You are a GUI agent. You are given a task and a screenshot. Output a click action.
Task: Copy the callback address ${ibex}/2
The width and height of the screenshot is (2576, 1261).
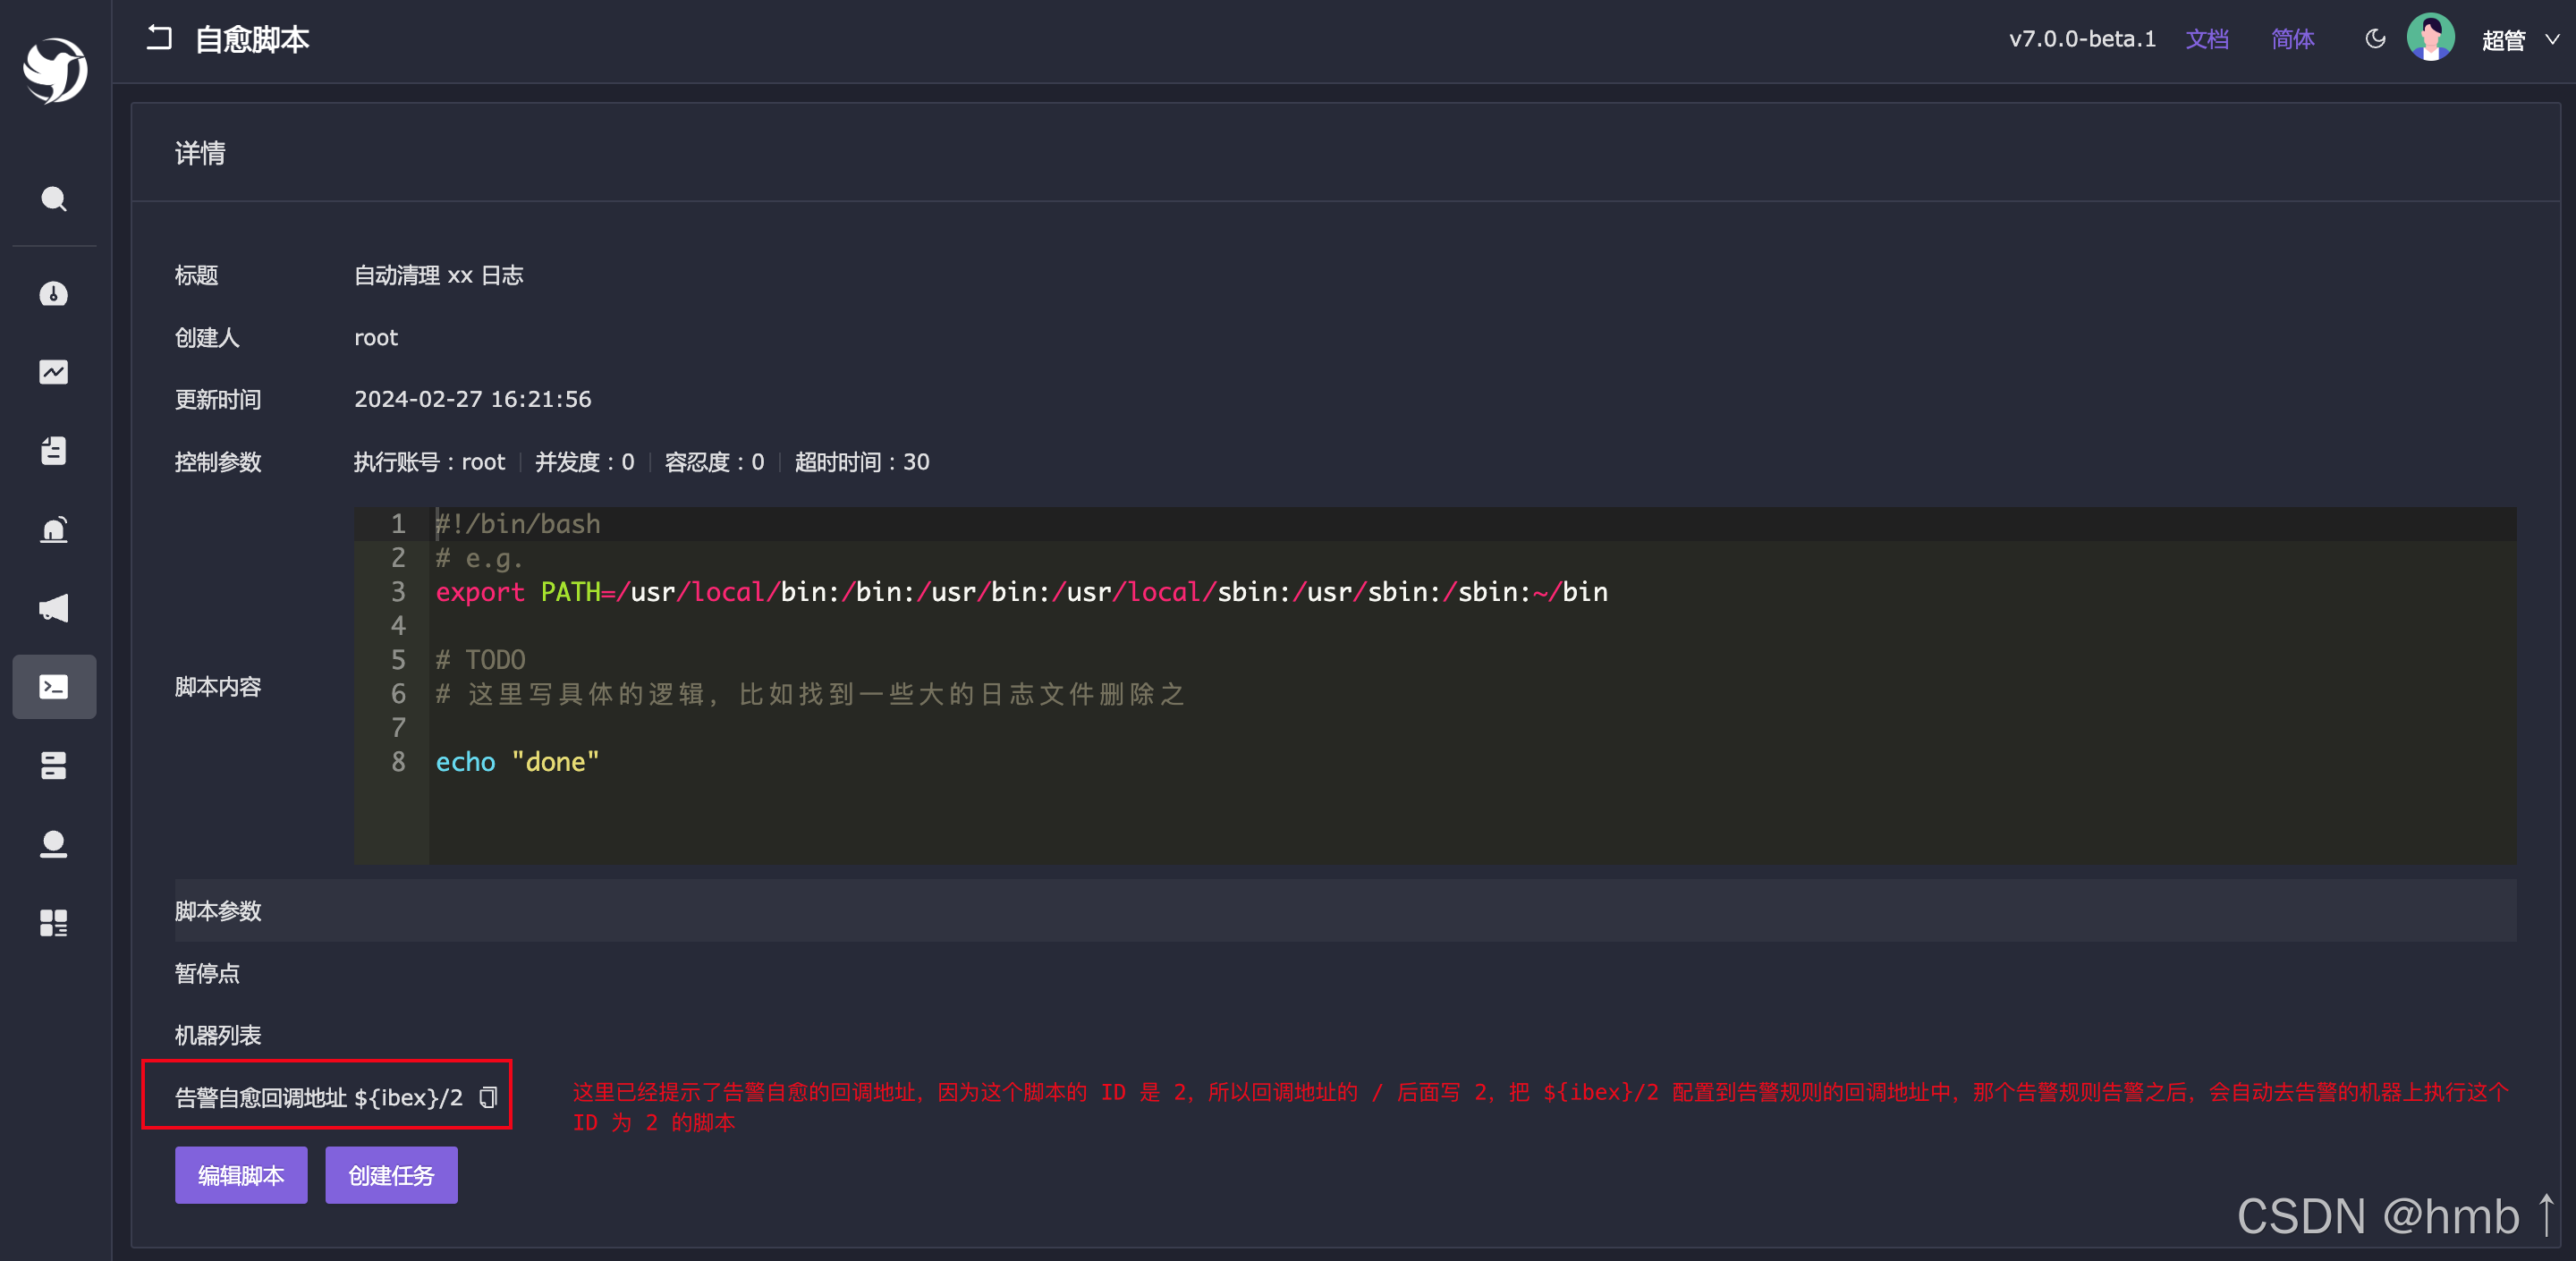tap(488, 1097)
